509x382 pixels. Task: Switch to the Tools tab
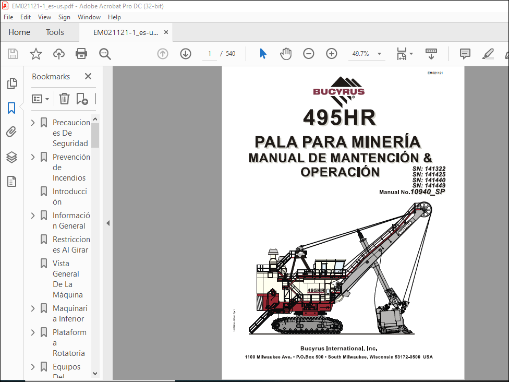coord(55,32)
